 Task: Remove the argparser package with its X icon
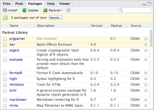point(146,39)
